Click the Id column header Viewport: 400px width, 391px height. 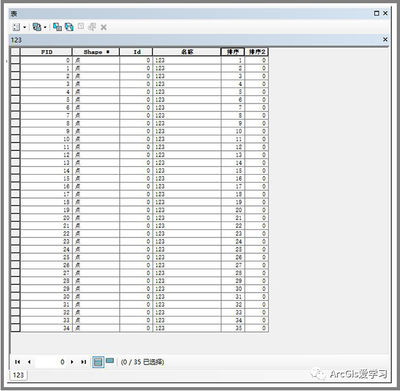[x=136, y=52]
